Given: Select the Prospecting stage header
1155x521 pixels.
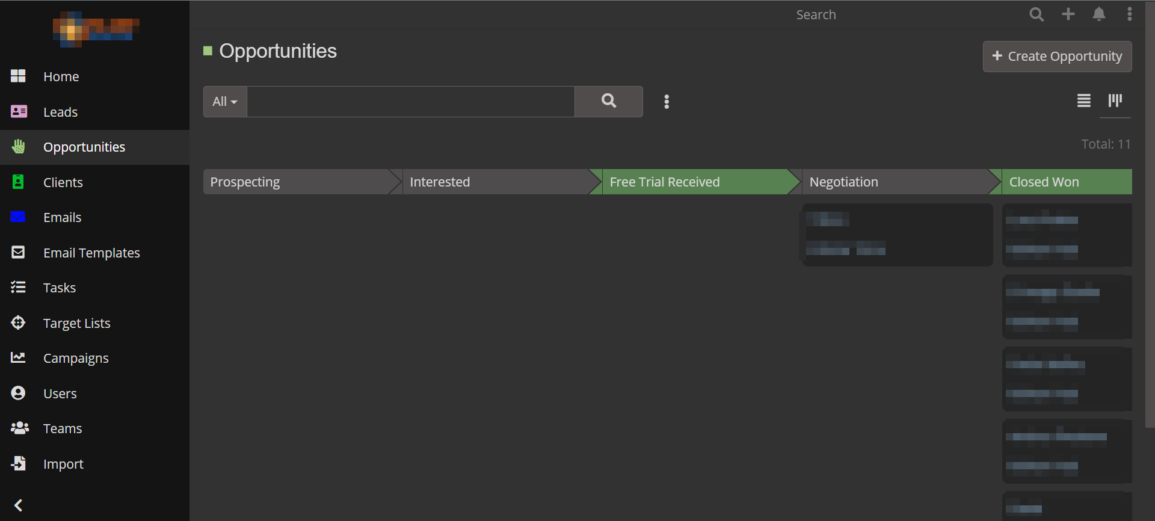Looking at the screenshot, I should [298, 182].
